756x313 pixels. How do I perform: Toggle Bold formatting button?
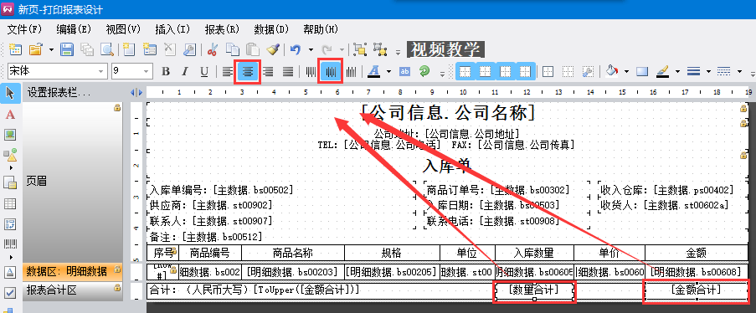(x=166, y=71)
